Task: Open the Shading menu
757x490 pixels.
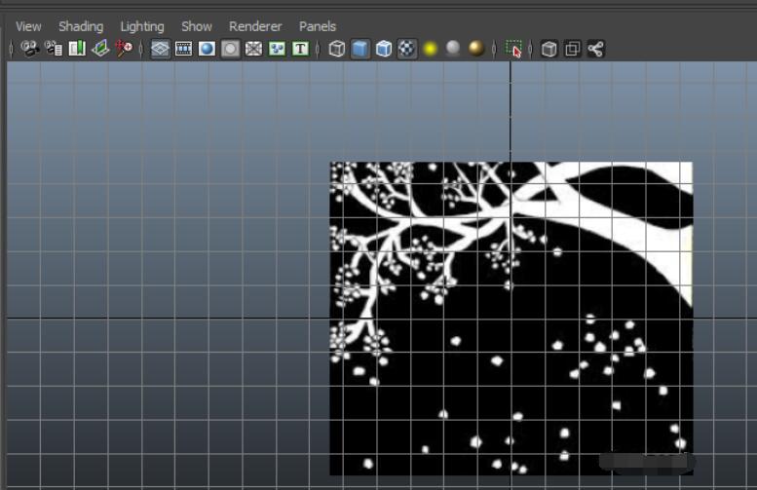Action: 80,26
